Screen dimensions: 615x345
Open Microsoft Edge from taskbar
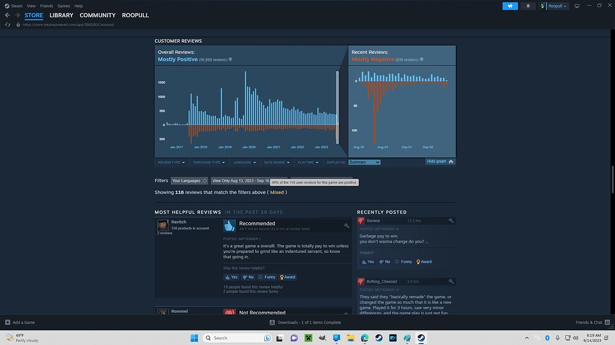364,338
